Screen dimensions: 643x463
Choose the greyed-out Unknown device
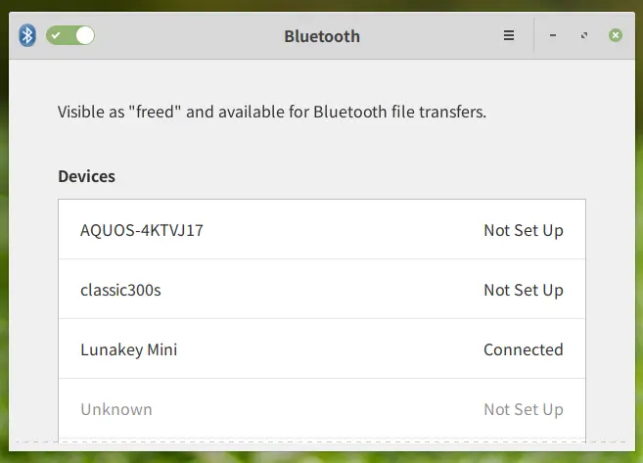click(322, 409)
